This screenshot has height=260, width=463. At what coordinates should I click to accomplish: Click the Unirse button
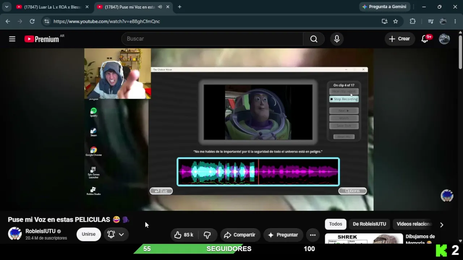(89, 234)
